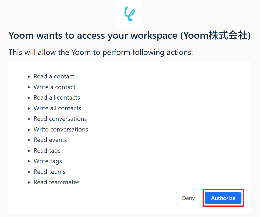Click the bullet before 'Read teammates'
260x217 pixels.
(x=29, y=182)
